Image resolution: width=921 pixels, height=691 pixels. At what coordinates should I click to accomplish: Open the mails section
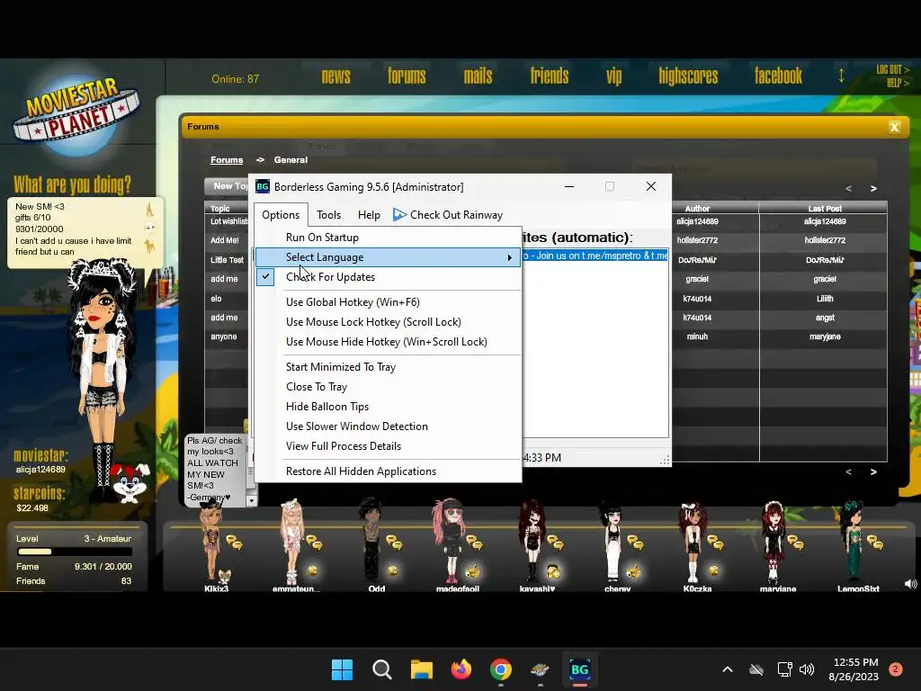(x=478, y=76)
